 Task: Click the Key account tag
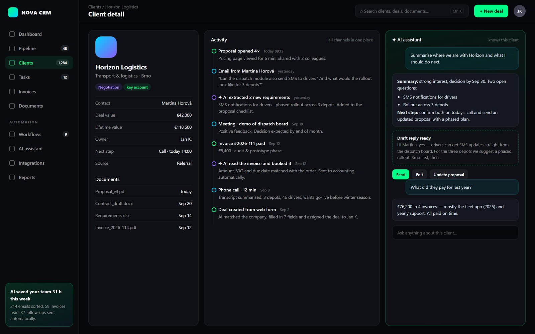137,87
